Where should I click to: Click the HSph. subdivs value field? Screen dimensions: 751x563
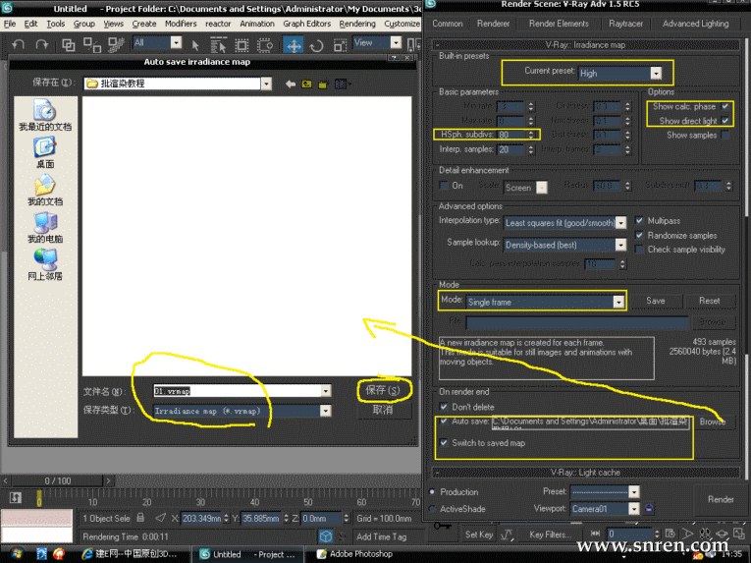tap(512, 135)
